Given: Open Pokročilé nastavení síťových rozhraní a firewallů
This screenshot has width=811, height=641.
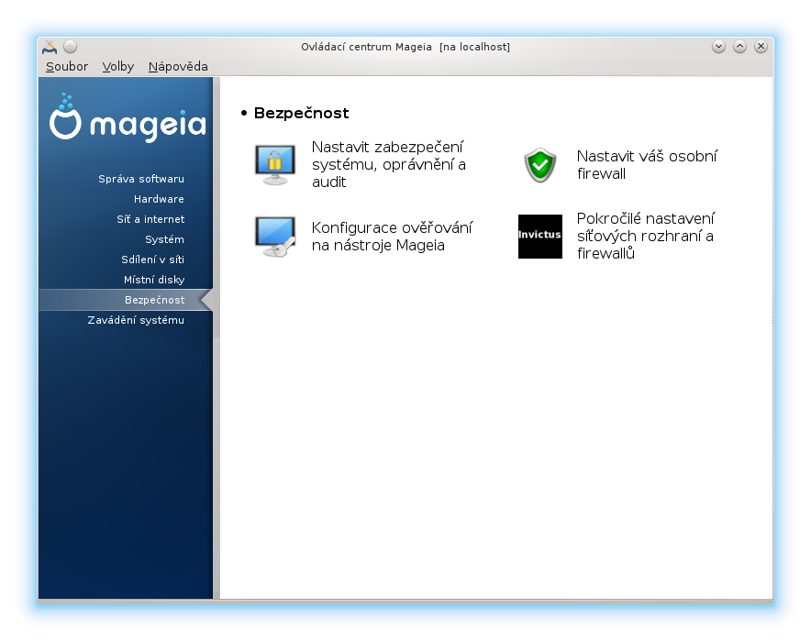Looking at the screenshot, I should 646,236.
